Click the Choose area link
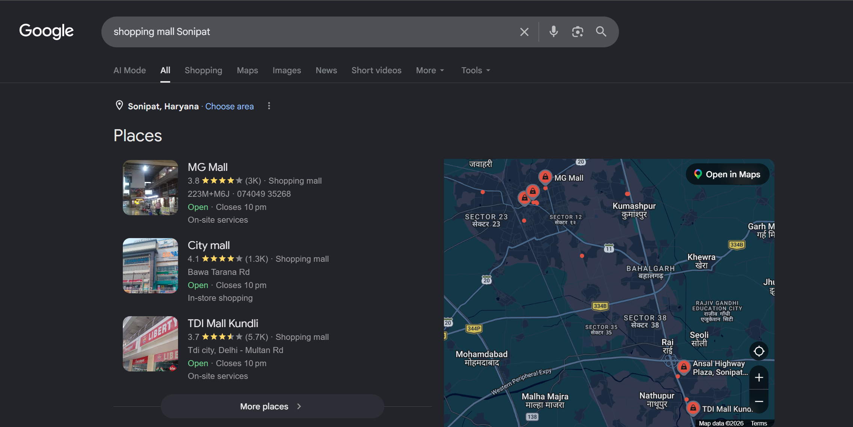The width and height of the screenshot is (853, 427). 229,106
